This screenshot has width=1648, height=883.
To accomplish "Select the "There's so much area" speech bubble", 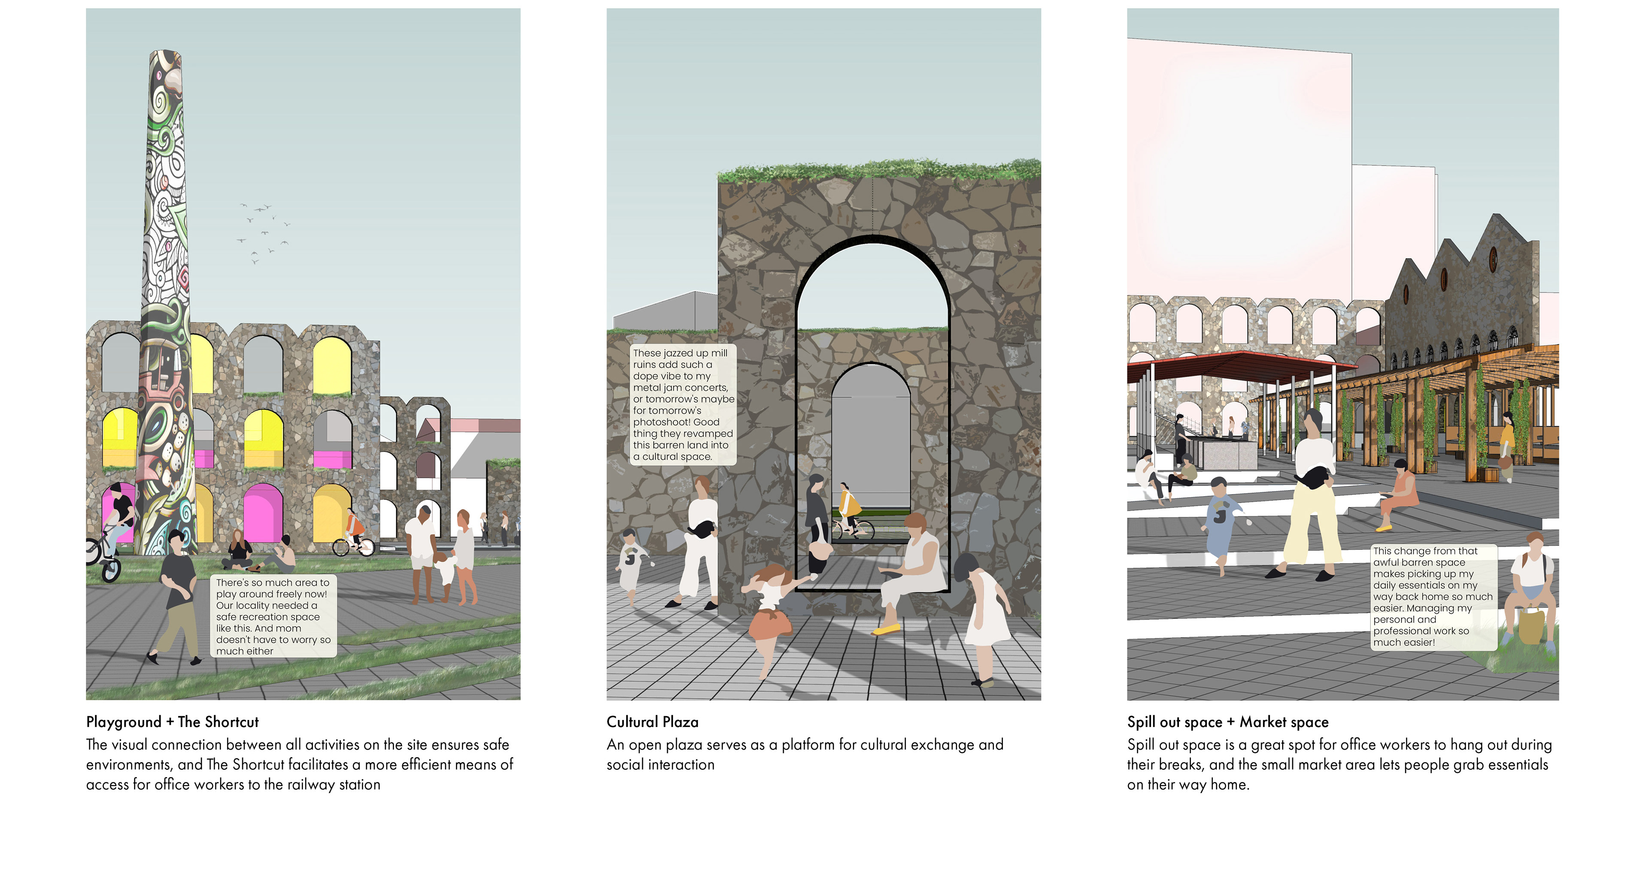I will coord(273,616).
